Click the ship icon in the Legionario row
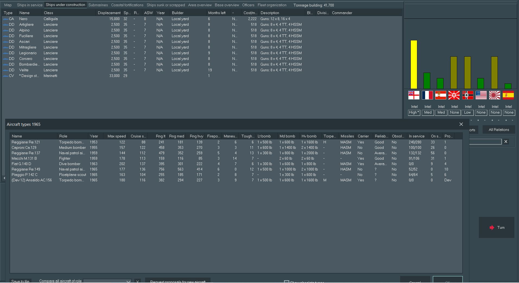This screenshot has width=519, height=283. click(x=5, y=53)
